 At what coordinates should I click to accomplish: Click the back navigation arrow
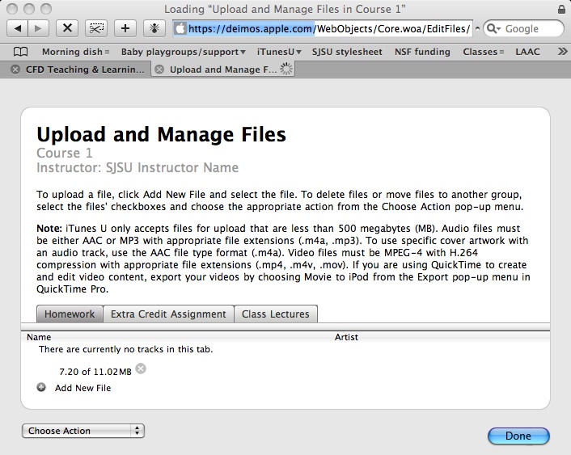coord(18,28)
